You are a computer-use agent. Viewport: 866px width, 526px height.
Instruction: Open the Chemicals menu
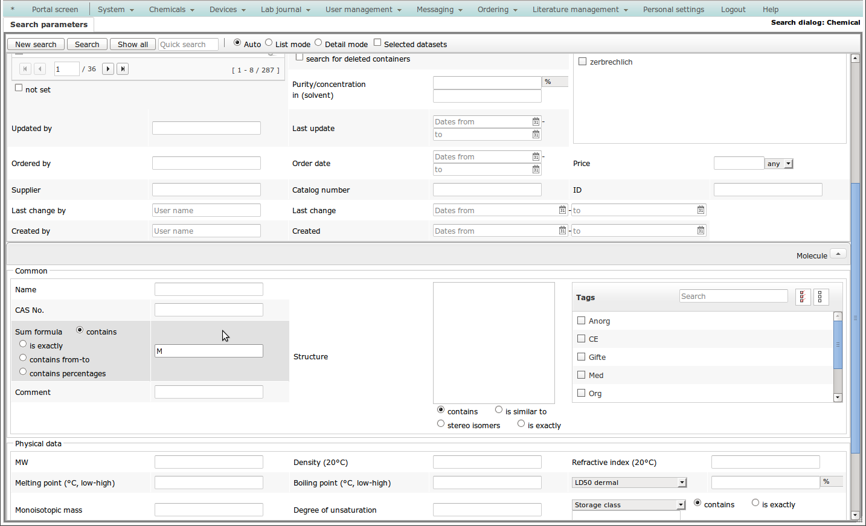click(172, 10)
